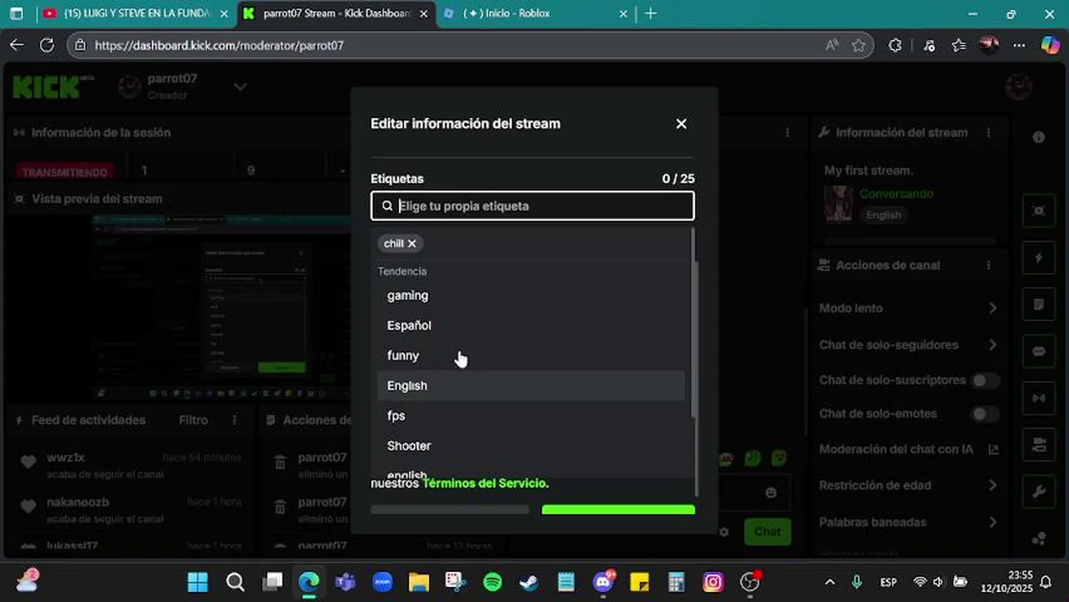The image size is (1069, 602).
Task: Open Acciones de canal panel options menu
Action: coord(989,265)
